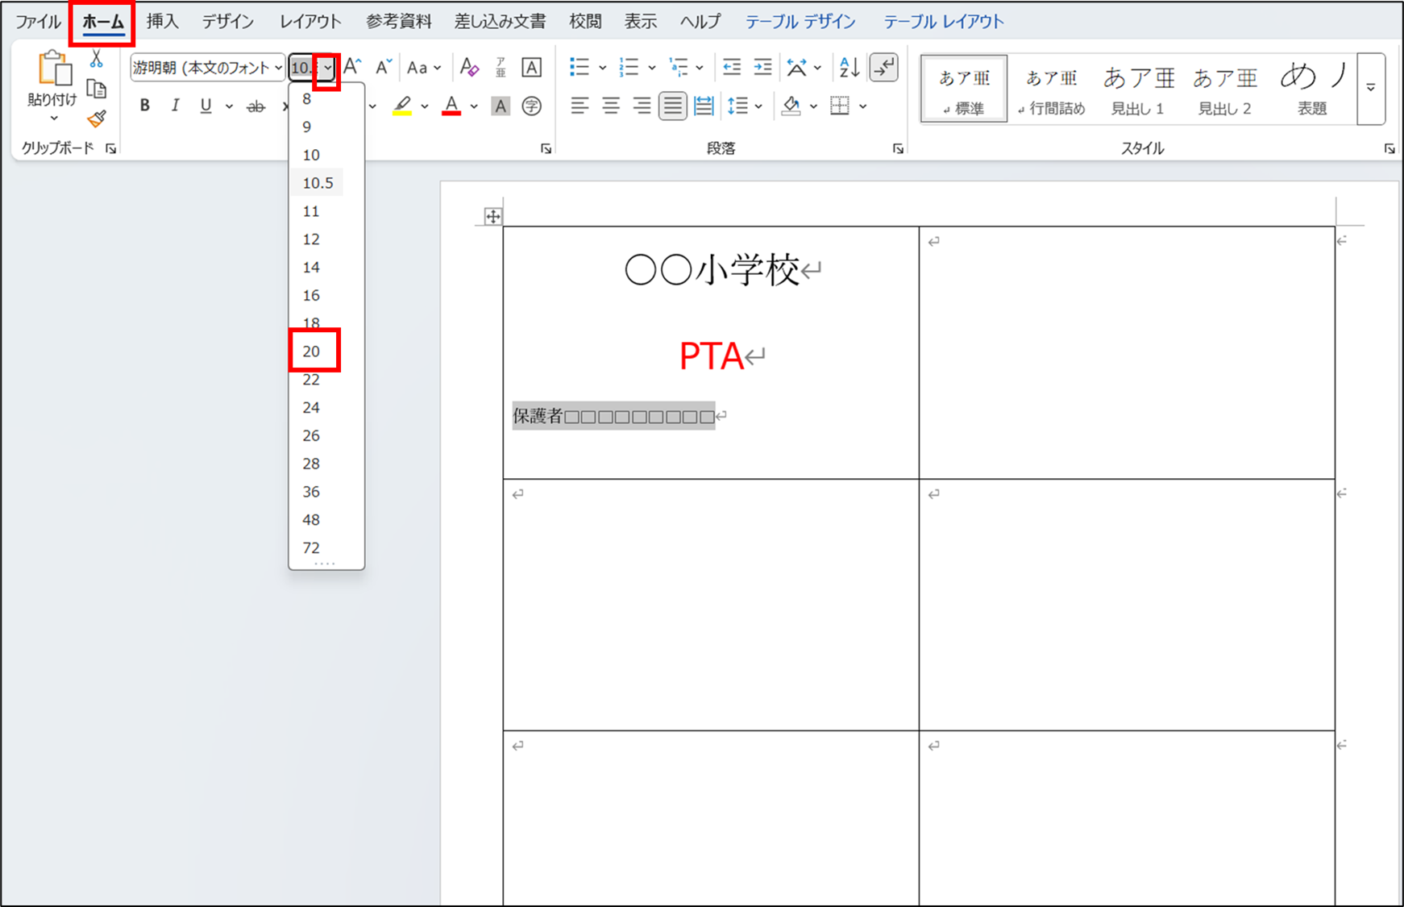
Task: Click the Cut scissors icon
Action: tap(97, 60)
